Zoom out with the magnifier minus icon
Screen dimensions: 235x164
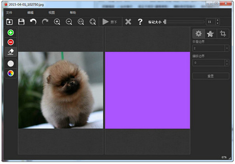pyautogui.click(x=69, y=22)
